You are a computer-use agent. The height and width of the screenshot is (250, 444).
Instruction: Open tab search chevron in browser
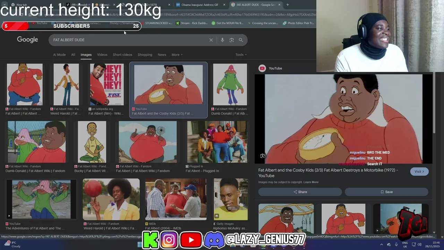point(5,5)
